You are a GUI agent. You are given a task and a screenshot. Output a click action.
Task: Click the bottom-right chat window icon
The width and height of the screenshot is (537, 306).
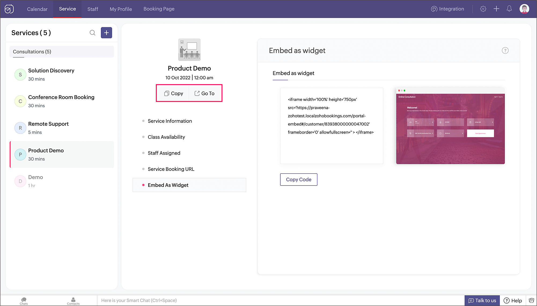point(531,300)
